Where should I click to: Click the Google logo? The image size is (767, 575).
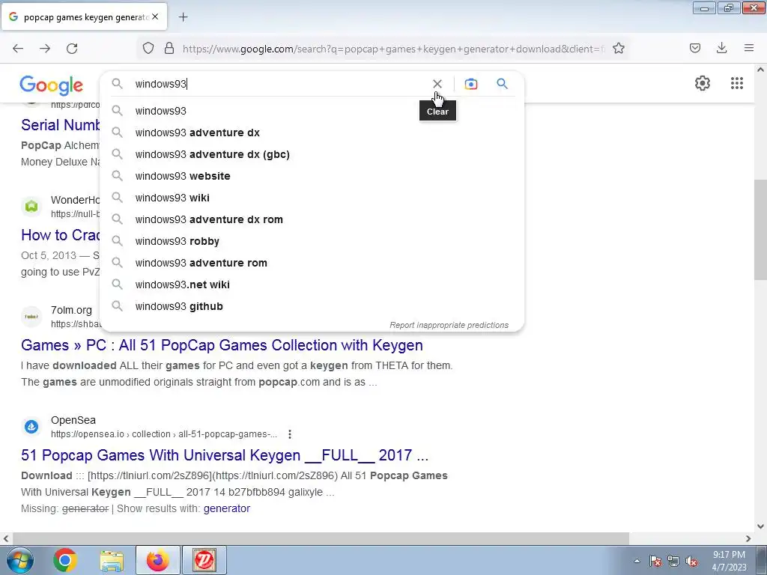point(52,85)
